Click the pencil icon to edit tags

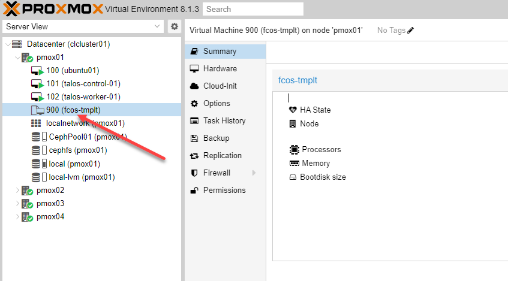[411, 31]
